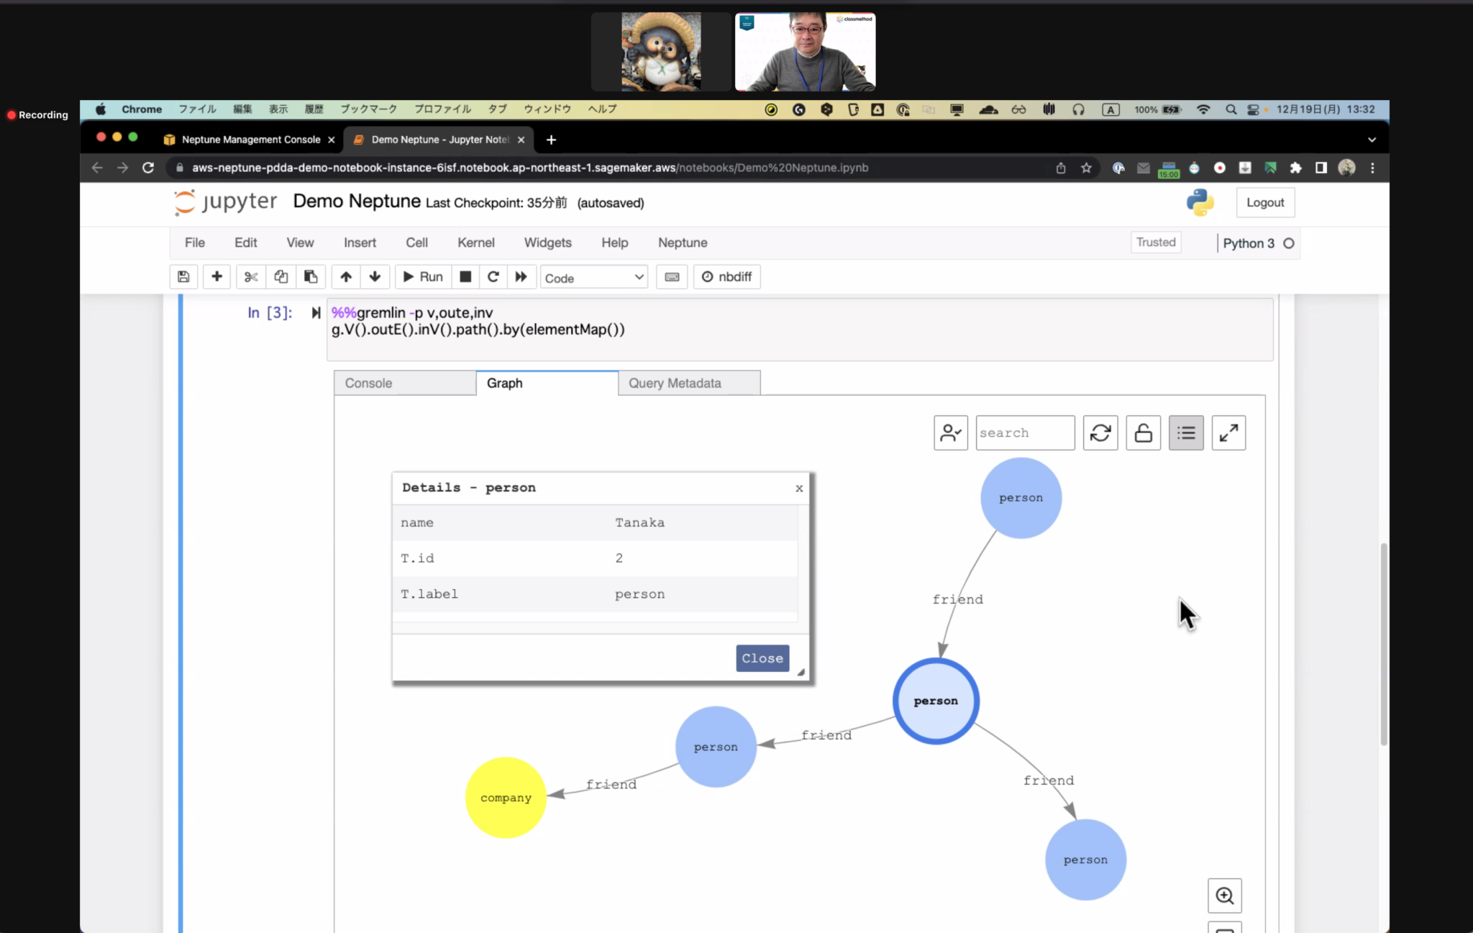Open the command palette keyboard icon
1473x933 pixels.
pos(671,276)
